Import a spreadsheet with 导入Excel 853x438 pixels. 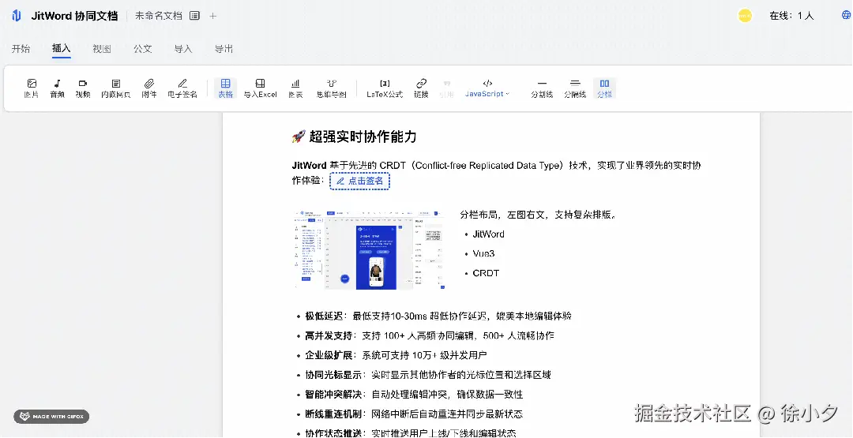260,88
